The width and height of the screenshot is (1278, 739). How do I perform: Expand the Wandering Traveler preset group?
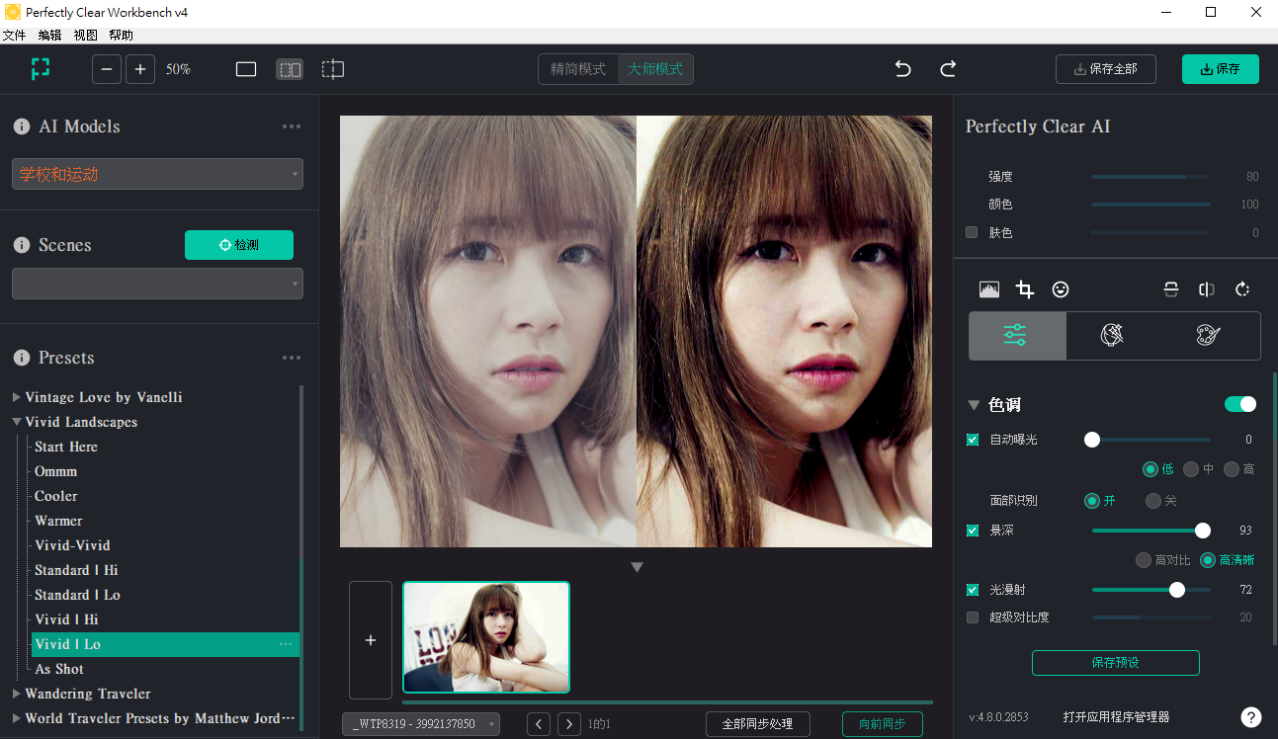click(16, 694)
